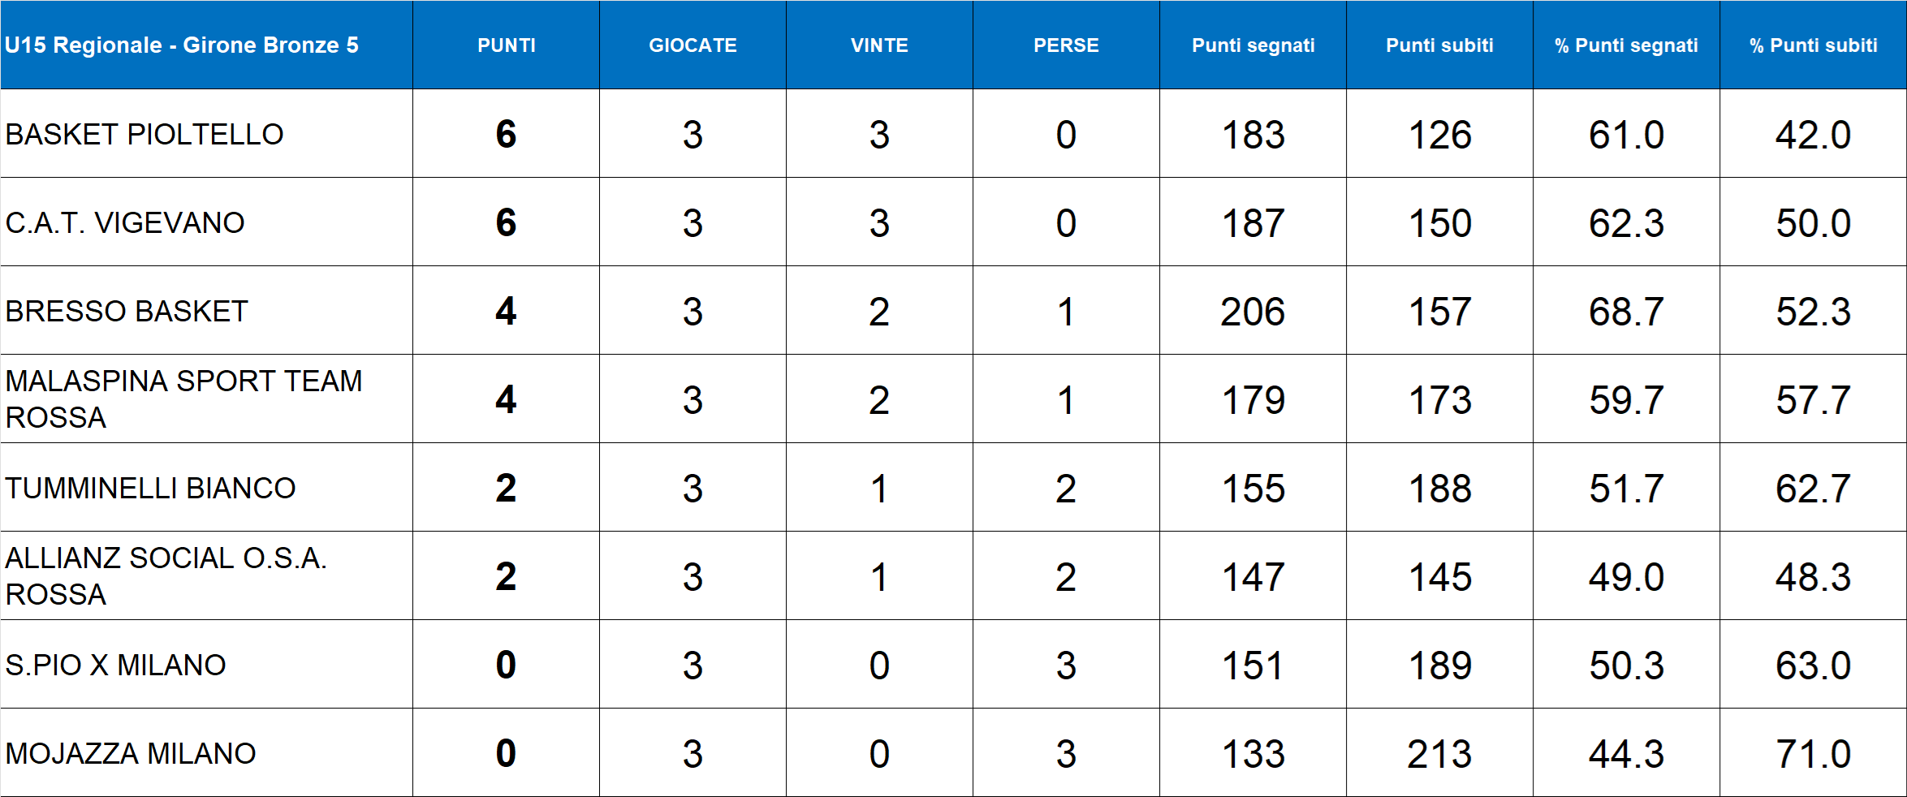This screenshot has width=1907, height=797.
Task: Click the PUNTI column header
Action: 506,45
